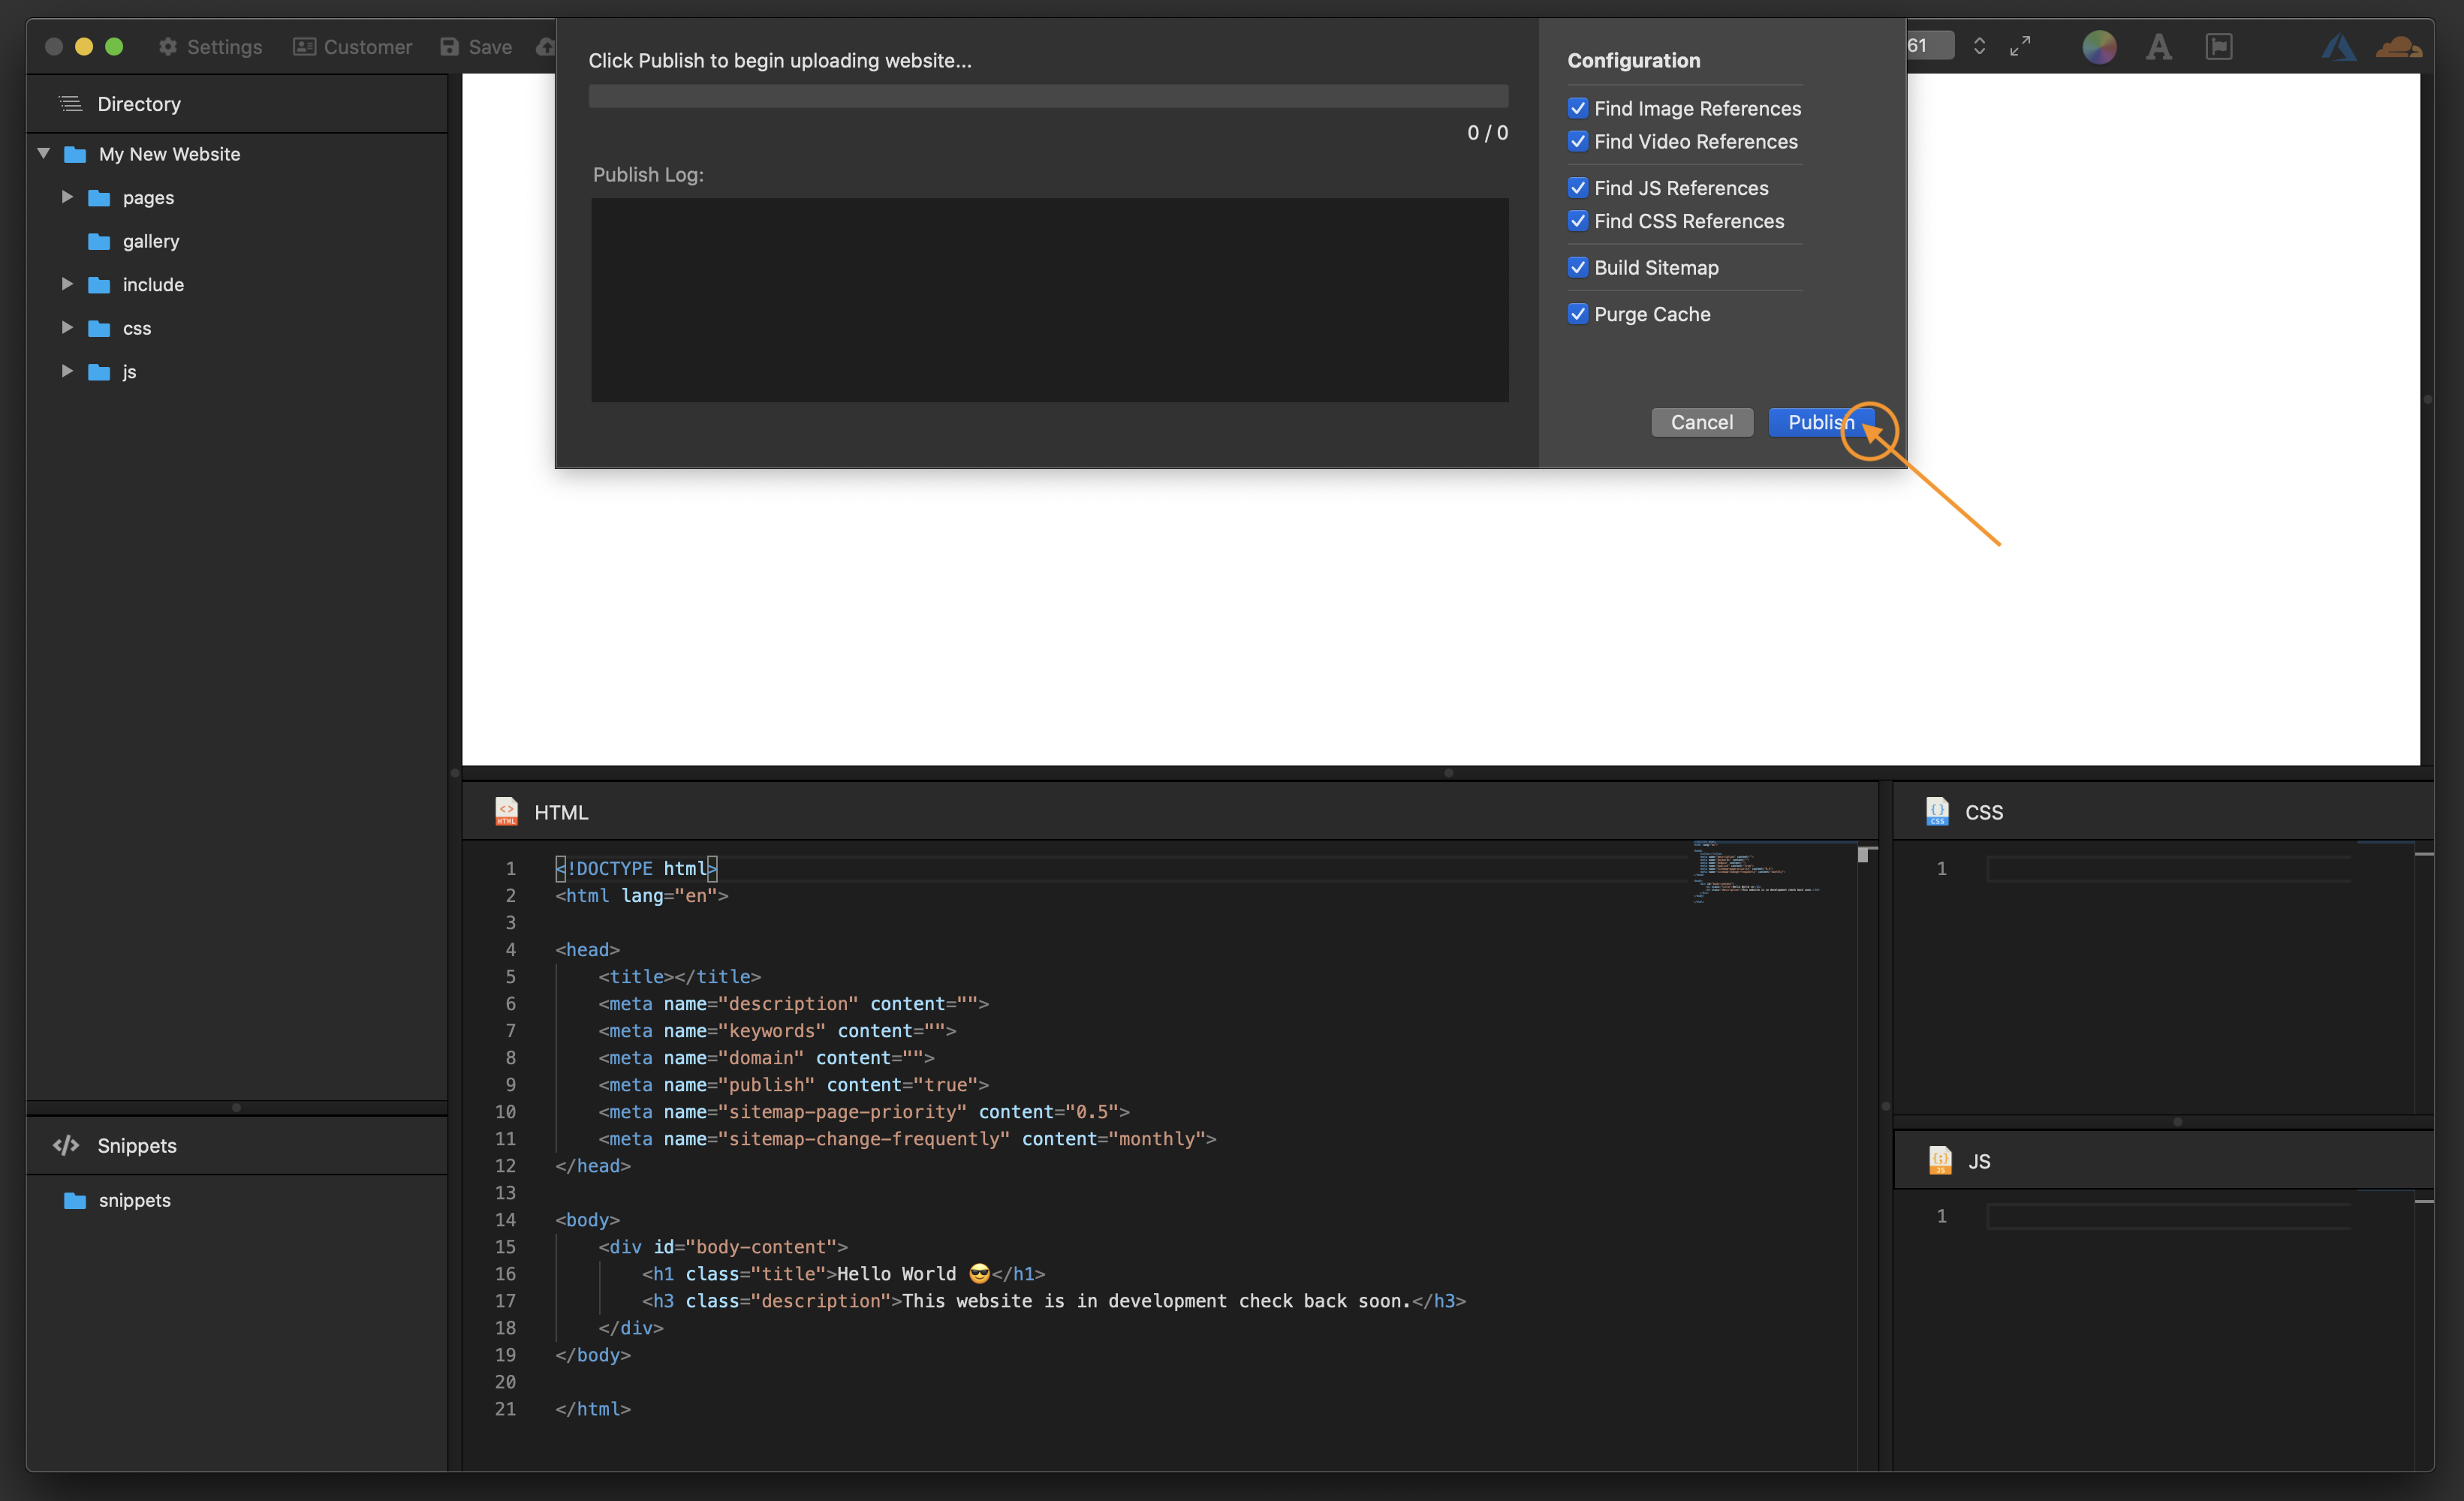Expand the include folder arrow
This screenshot has width=2464, height=1501.
click(x=67, y=284)
